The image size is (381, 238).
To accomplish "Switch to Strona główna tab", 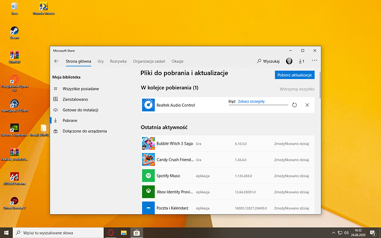I will [x=78, y=61].
